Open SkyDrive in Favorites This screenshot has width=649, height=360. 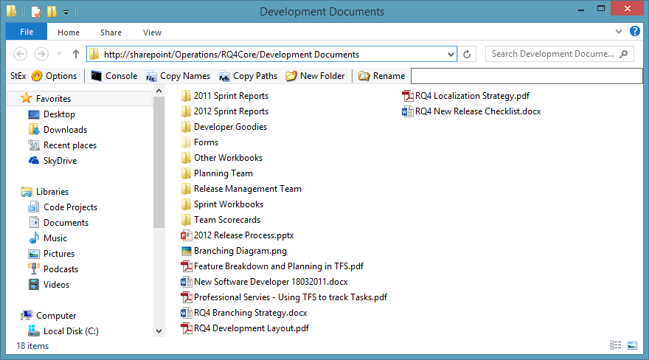[x=52, y=161]
